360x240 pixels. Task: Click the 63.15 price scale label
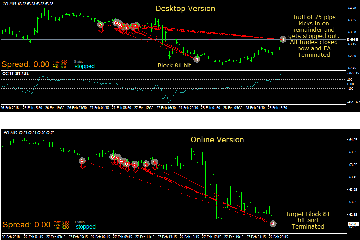click(352, 44)
